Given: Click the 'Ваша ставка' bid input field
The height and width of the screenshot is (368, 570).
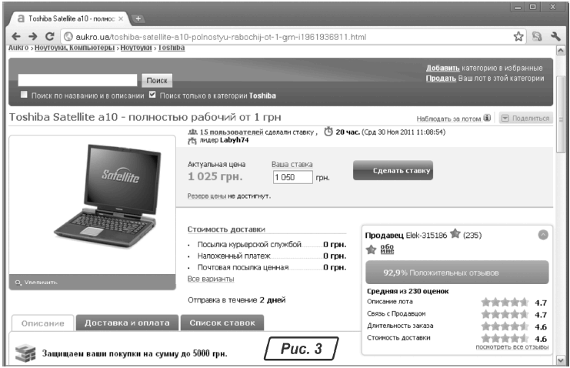Looking at the screenshot, I should (x=292, y=178).
